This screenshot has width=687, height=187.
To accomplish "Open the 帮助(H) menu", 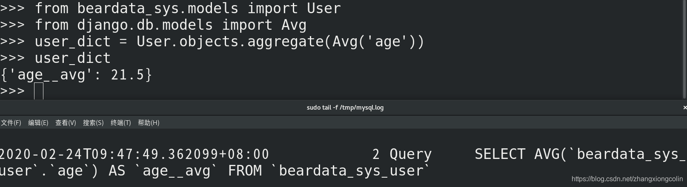I will pyautogui.click(x=149, y=123).
